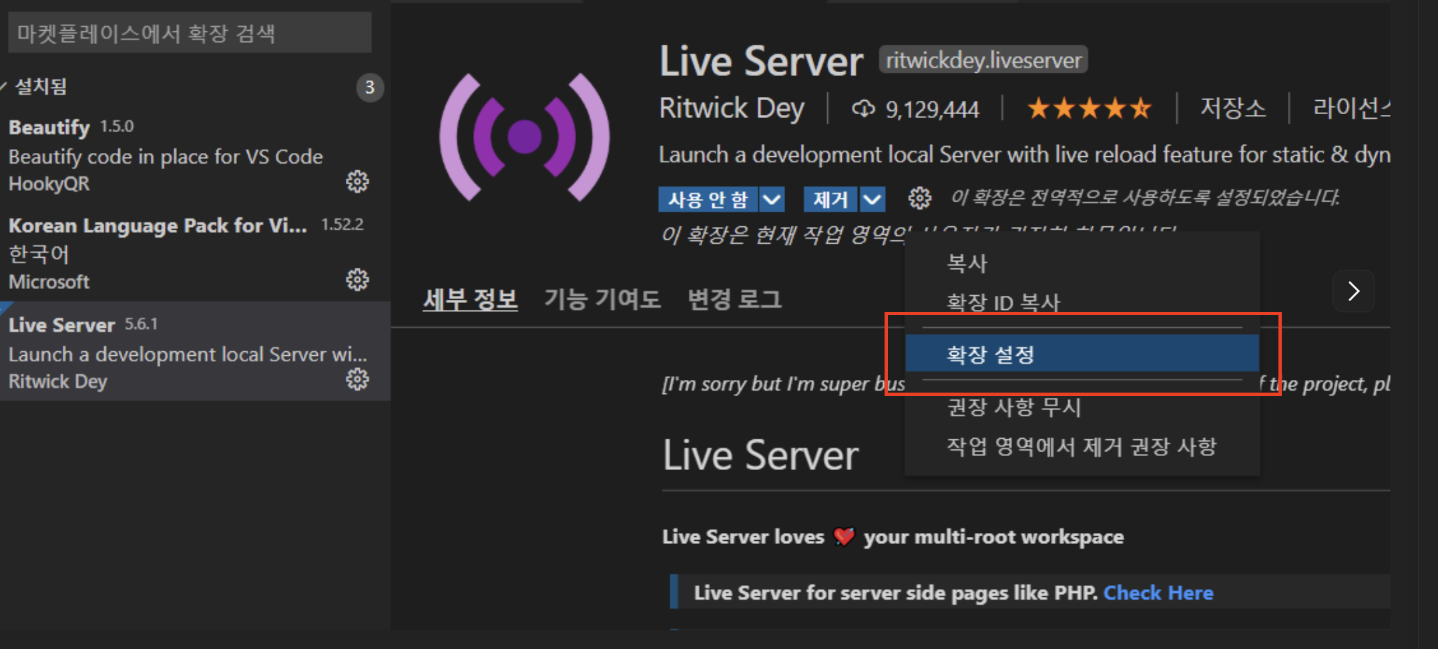Switch to the 기능 기여도 tab
The image size is (1438, 649).
pos(602,299)
